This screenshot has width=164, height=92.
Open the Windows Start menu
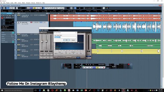pos(2,90)
